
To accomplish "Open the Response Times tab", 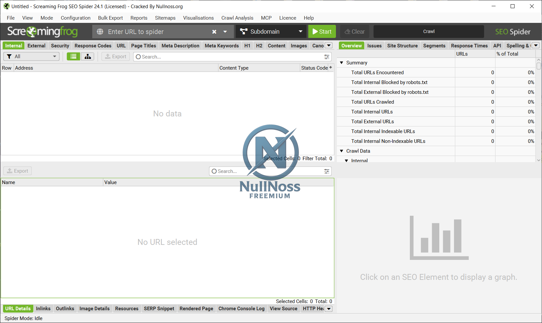I will (x=469, y=46).
